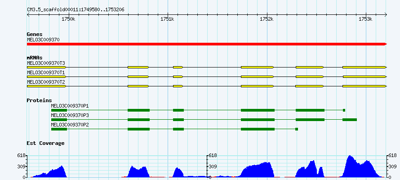The height and width of the screenshot is (180, 400).
Task: Click the 1750k ruler mark
Action: (69, 19)
